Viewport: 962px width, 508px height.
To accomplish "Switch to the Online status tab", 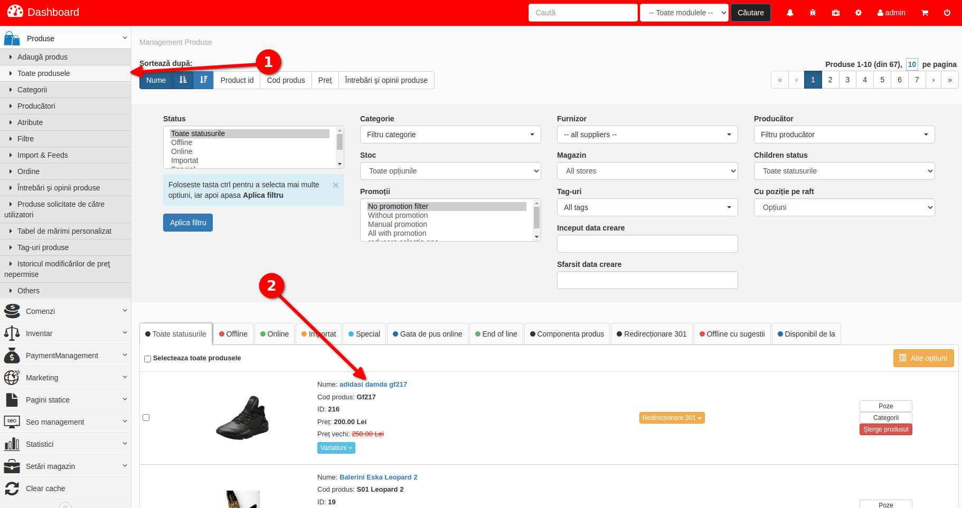I will click(275, 334).
